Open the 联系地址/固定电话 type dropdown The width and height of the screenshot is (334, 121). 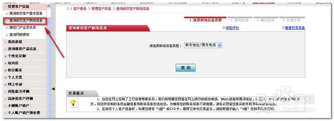click(x=203, y=45)
